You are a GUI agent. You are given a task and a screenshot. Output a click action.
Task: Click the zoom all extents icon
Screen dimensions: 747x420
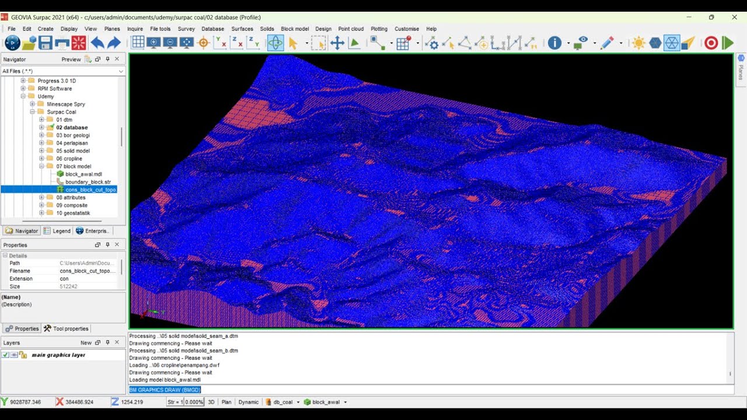click(x=187, y=43)
